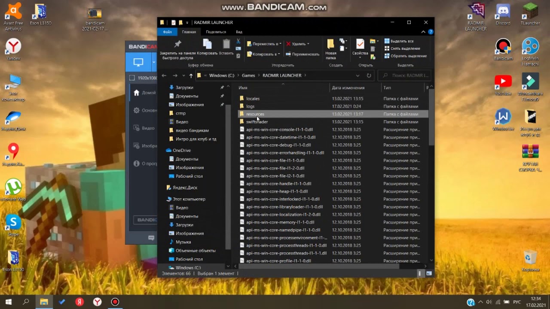
Task: Switch to large icons view in status bar
Action: tap(429, 273)
